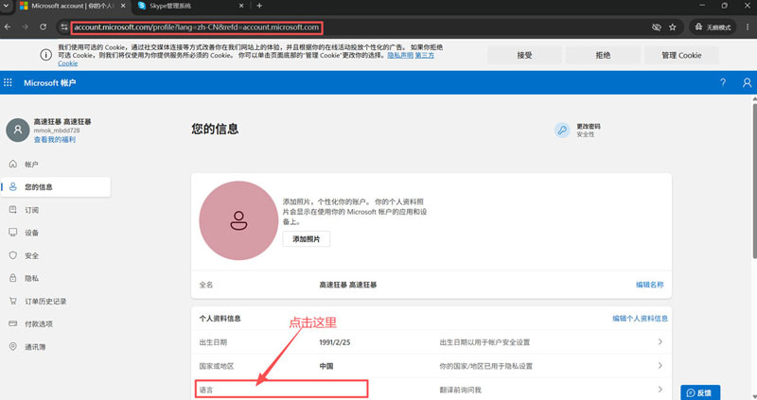The height and width of the screenshot is (400, 757).
Task: Open the Microsoft app launcher grid
Action: coord(8,83)
